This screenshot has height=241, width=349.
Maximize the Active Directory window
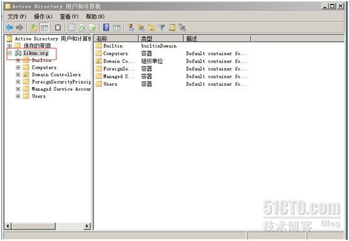(x=332, y=6)
